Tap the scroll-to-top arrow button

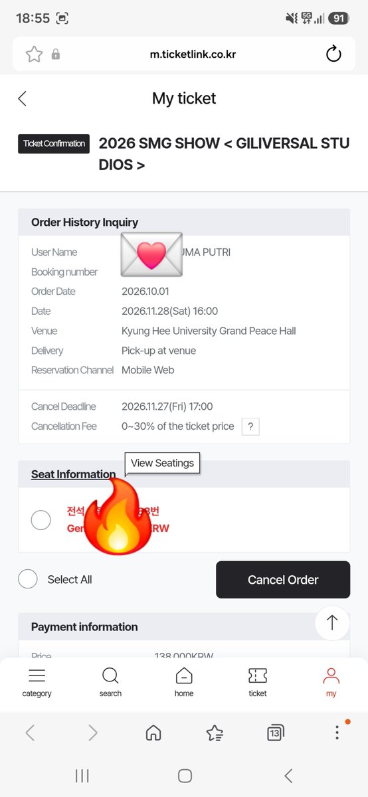tap(332, 622)
